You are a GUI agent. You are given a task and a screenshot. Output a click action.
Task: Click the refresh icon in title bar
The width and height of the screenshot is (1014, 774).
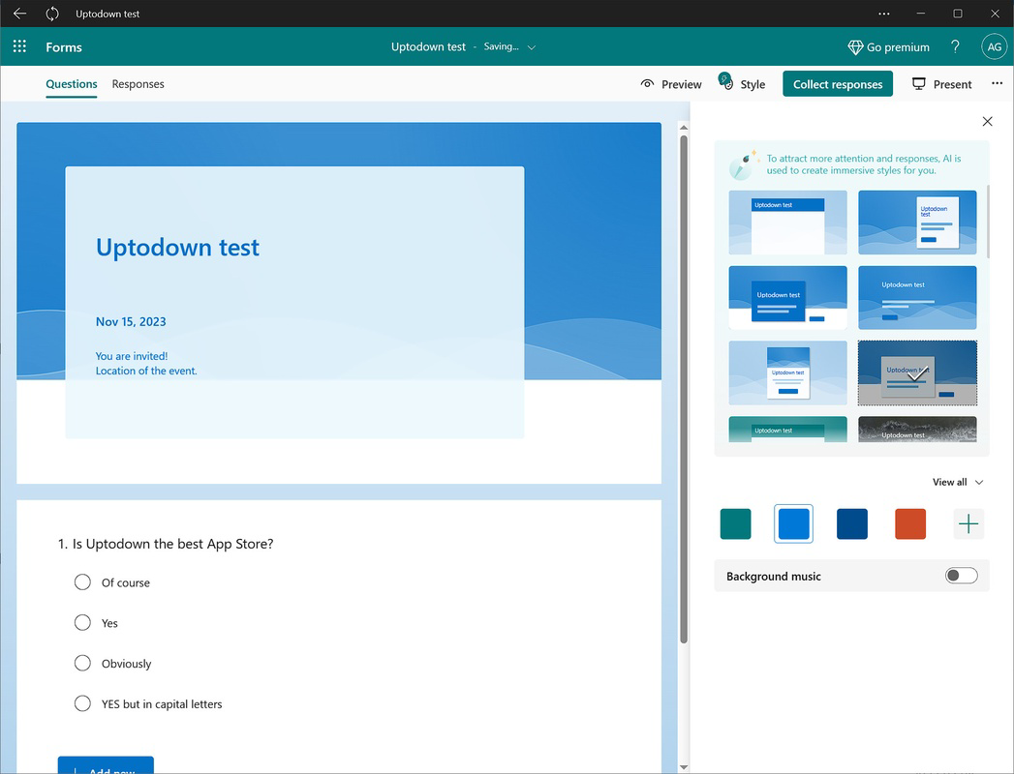tap(52, 14)
